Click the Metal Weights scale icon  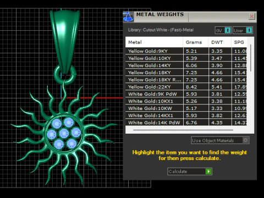click(x=128, y=17)
